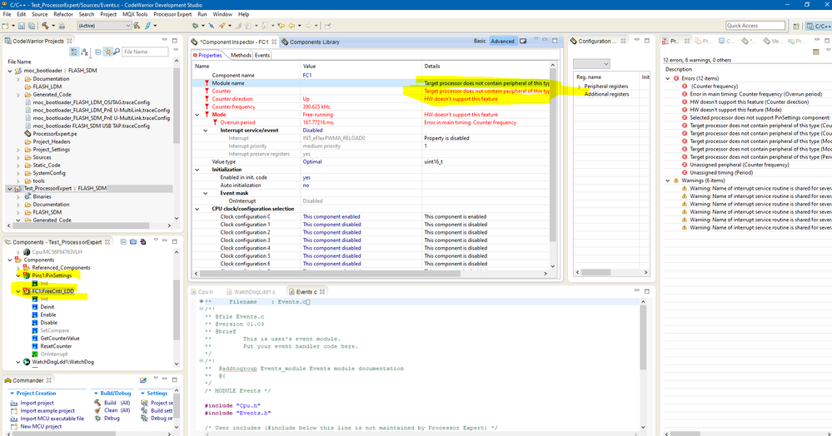The image size is (832, 436).
Task: Click Build (All) in Commander
Action: coord(117,403)
